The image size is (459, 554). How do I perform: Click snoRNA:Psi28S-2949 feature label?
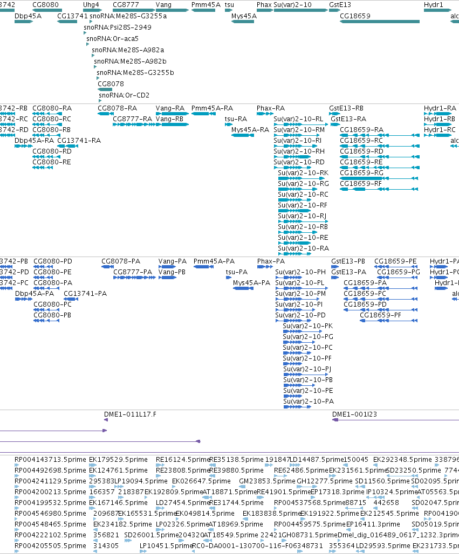(x=118, y=27)
